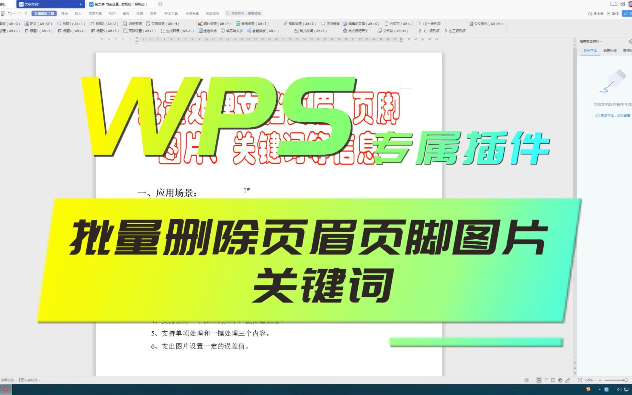Open the 图表处理 panel tab
The height and width of the screenshot is (395, 632).
610,50
